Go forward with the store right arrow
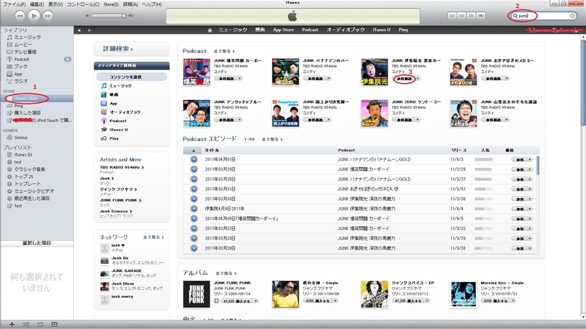The width and height of the screenshot is (586, 329). 89,30
